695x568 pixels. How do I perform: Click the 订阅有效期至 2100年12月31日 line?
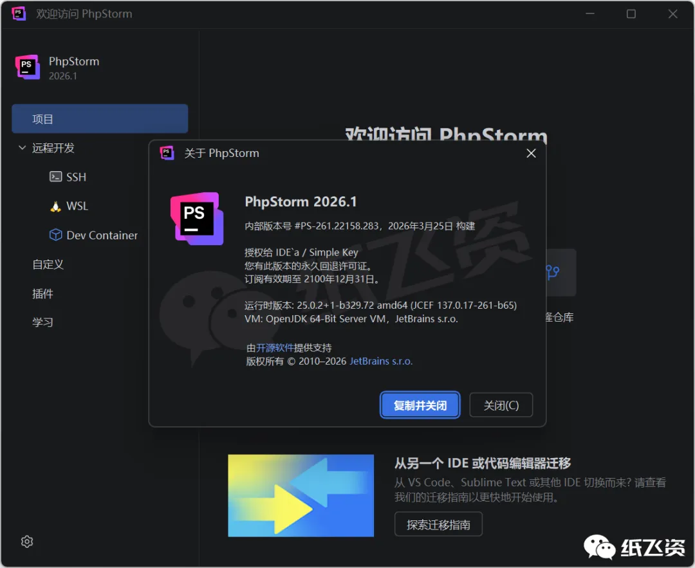[312, 279]
